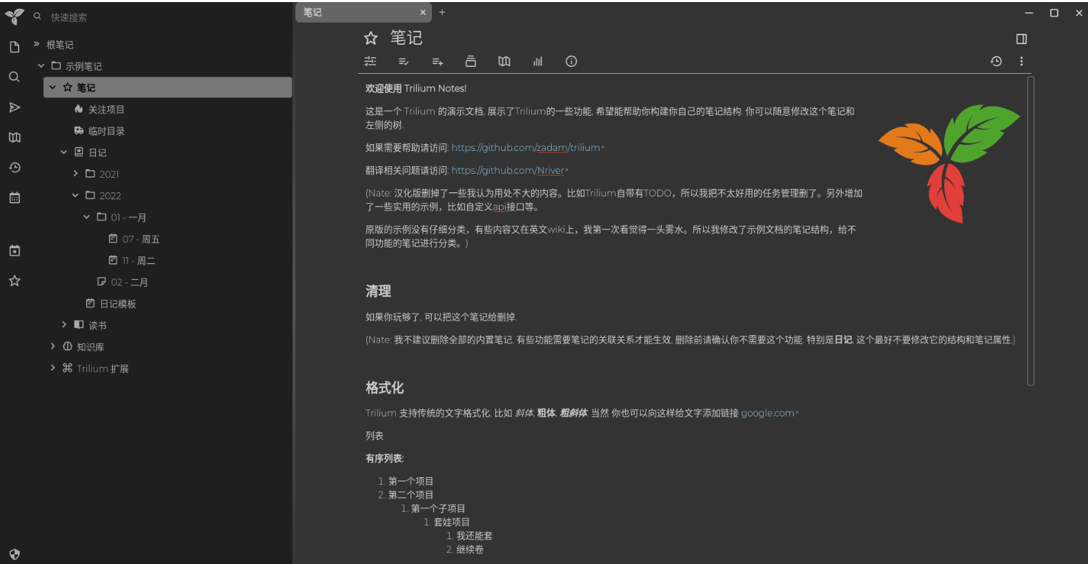Open the Owned Attributes ribbon tab
Screen dimensions: 1088x564
404,61
